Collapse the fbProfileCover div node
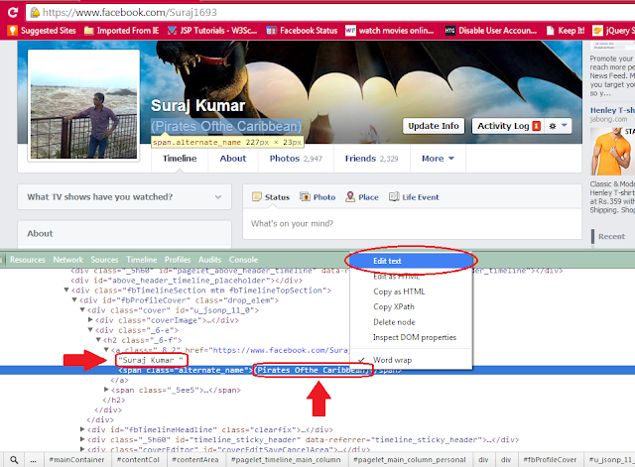This screenshot has height=467, width=635. (74, 300)
